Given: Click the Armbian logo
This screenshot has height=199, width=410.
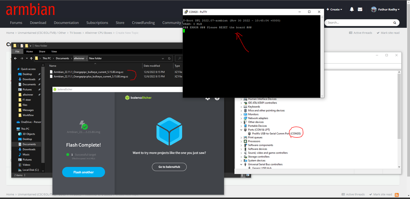Looking at the screenshot, I should pyautogui.click(x=30, y=10).
